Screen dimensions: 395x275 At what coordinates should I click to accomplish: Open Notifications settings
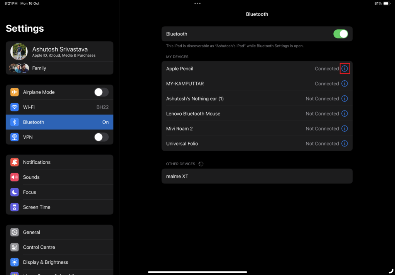(59, 162)
